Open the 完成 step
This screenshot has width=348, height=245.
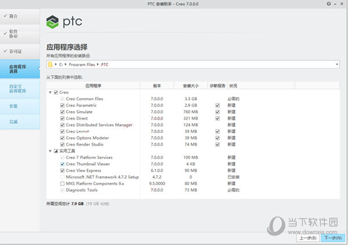(x=20, y=122)
